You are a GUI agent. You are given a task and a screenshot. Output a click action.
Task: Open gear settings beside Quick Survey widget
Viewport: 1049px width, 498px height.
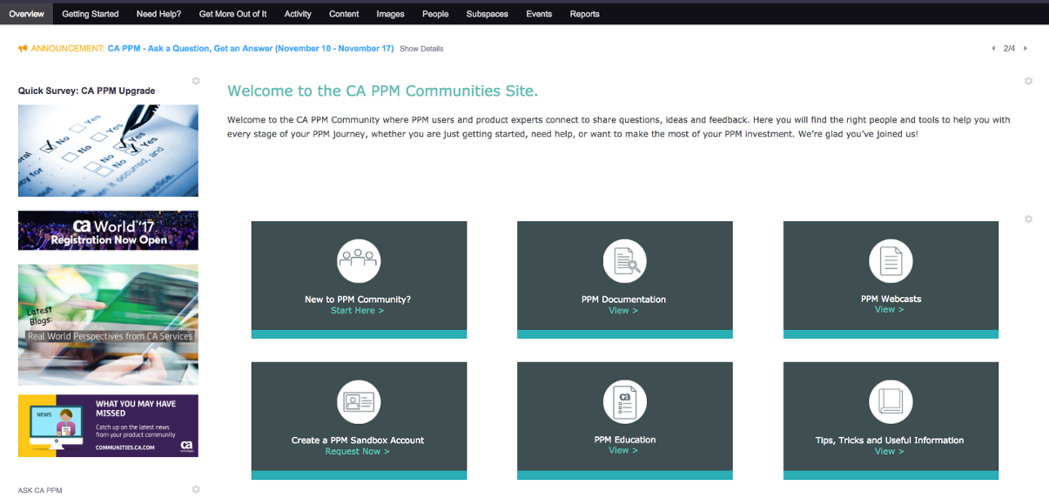click(196, 81)
